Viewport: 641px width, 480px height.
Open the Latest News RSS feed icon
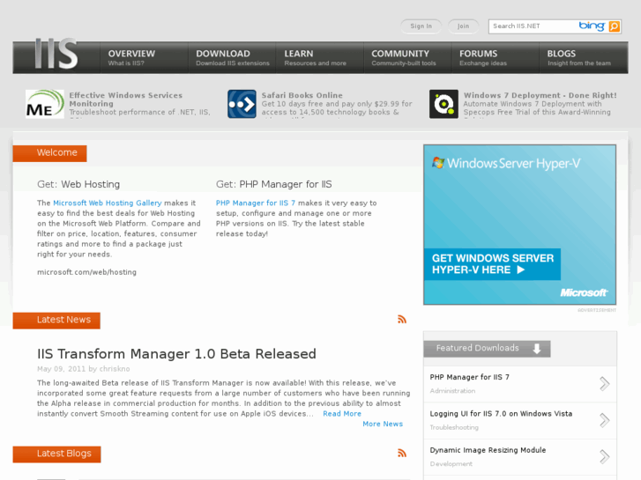(x=402, y=320)
